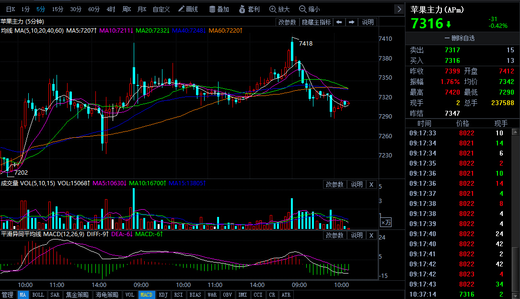Screen dimensions: 520x299
Task: Open the 自定义 custom period option
Action: (161, 9)
